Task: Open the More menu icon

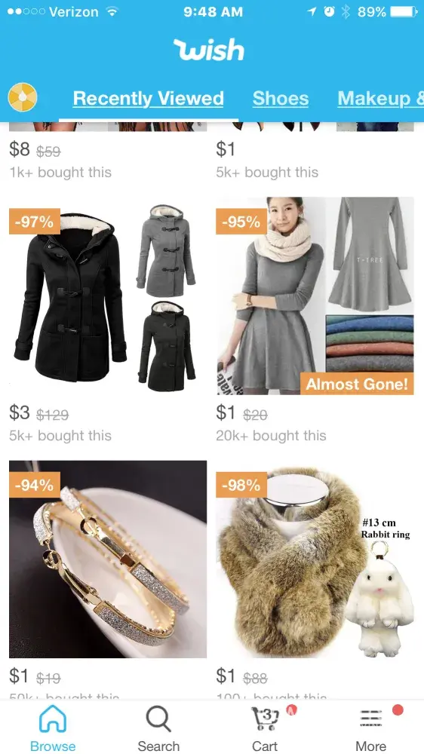Action: pos(370,719)
